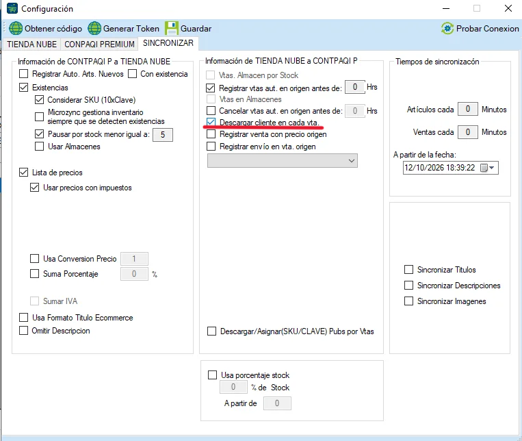Screen dimensions: 522x441
Task: Check Registrar envío en vta. origen
Action: pyautogui.click(x=211, y=147)
